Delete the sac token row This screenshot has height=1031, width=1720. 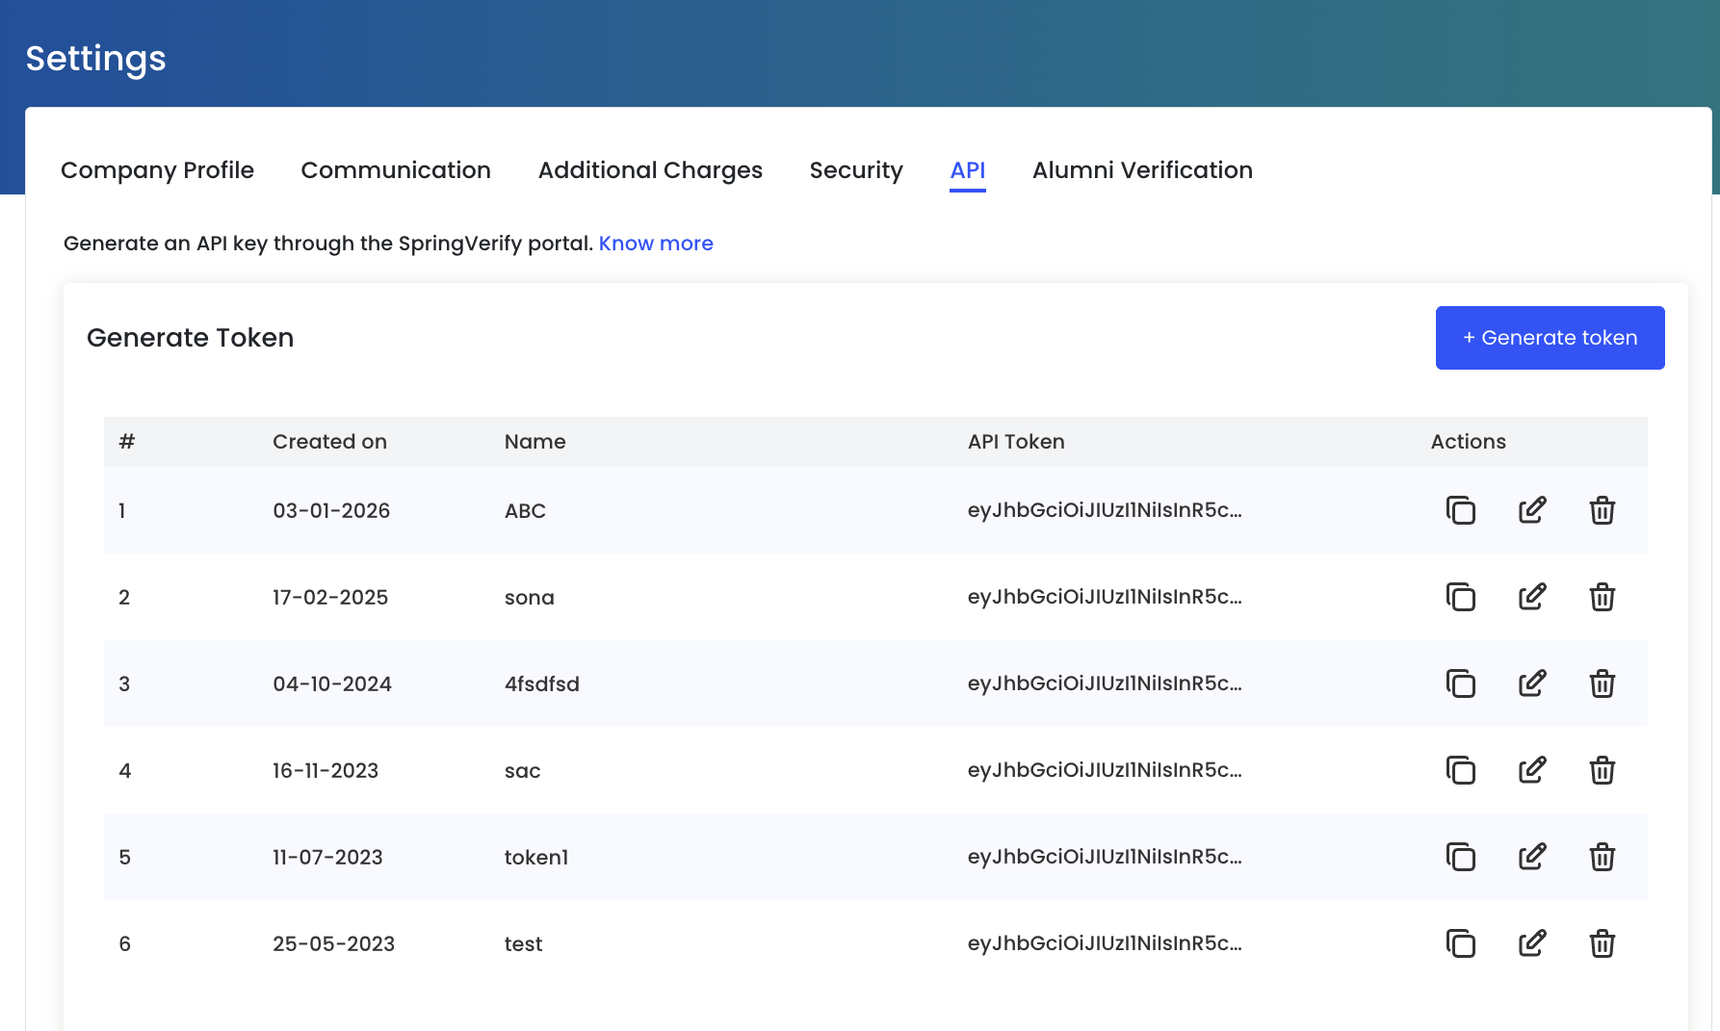click(x=1602, y=770)
